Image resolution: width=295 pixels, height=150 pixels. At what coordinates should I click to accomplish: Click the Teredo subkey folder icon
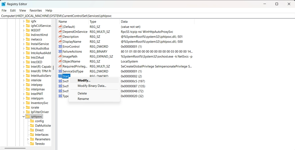32,144
